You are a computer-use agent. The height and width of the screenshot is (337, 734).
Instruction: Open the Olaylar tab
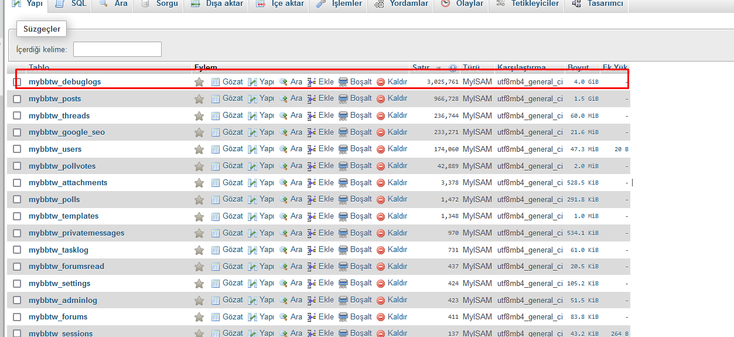(x=463, y=4)
